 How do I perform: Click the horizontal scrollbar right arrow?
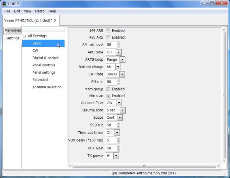coord(219,166)
